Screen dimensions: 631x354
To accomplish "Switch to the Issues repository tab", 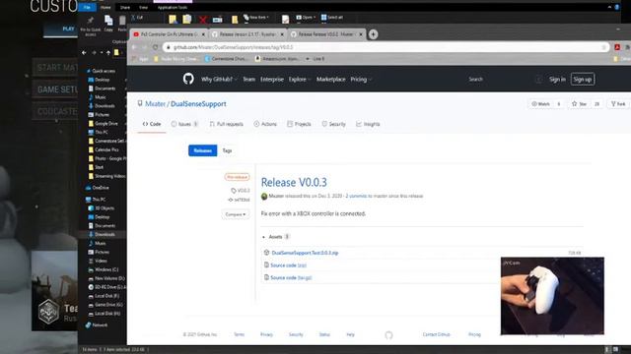I will (184, 124).
